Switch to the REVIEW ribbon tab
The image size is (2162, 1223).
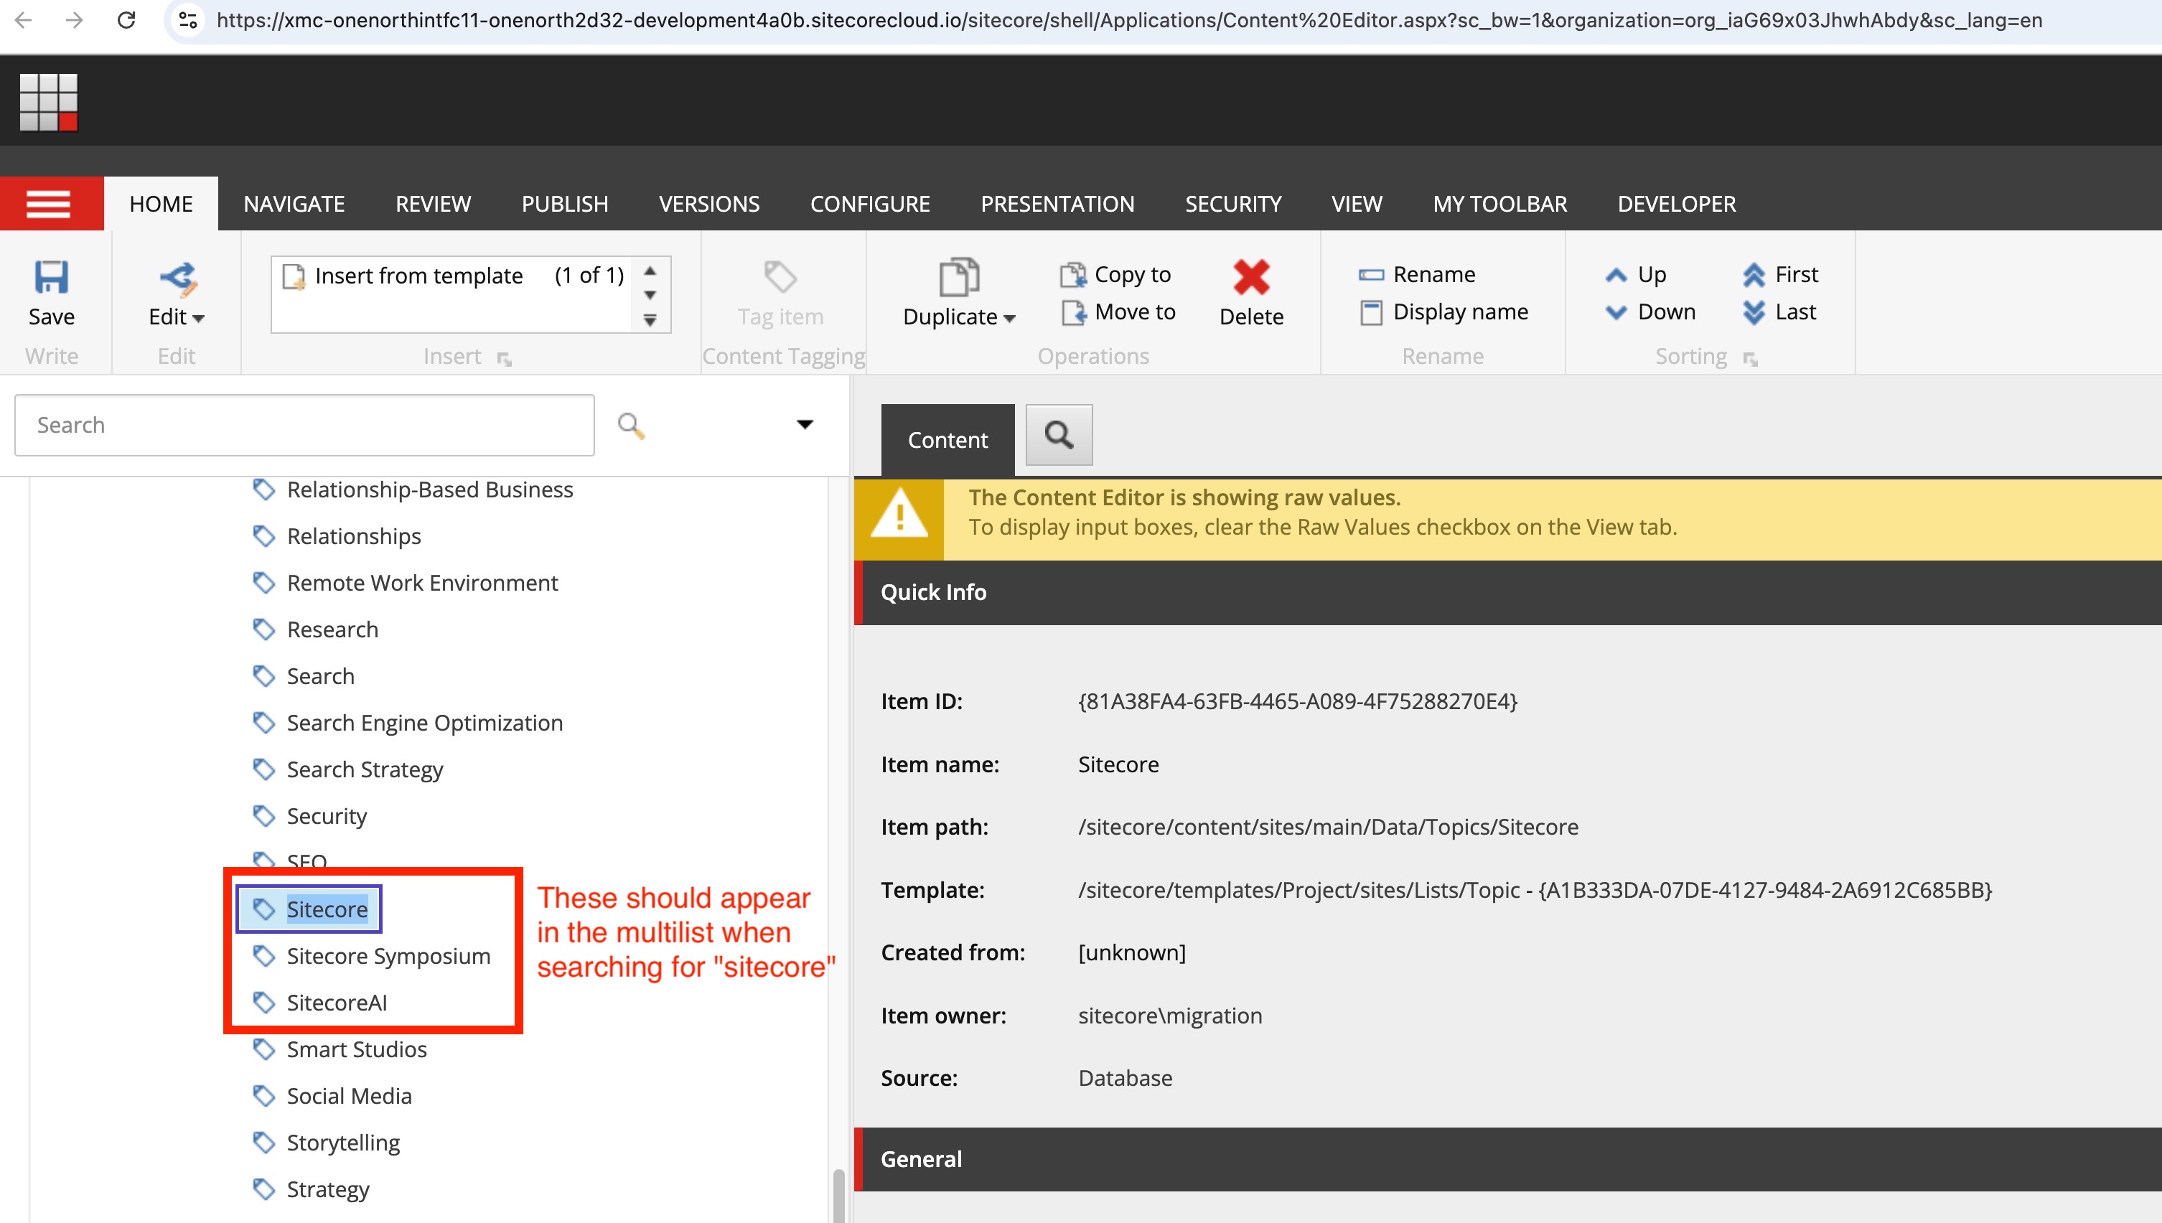[434, 203]
